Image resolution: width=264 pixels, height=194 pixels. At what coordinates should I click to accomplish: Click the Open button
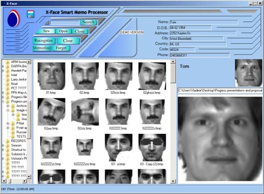pos(63,31)
